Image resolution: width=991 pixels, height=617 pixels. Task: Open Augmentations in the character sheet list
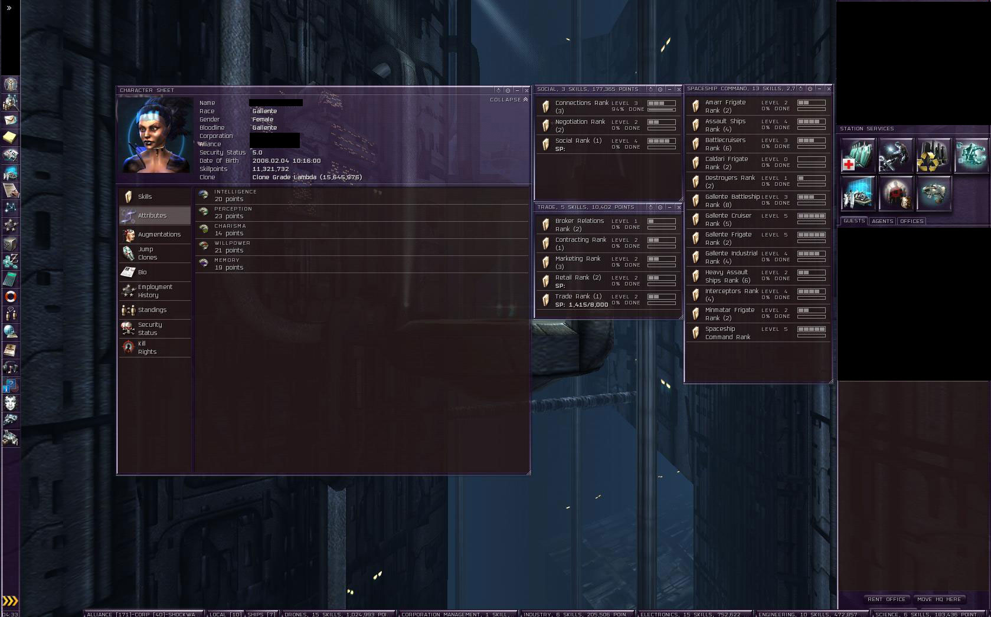point(155,234)
